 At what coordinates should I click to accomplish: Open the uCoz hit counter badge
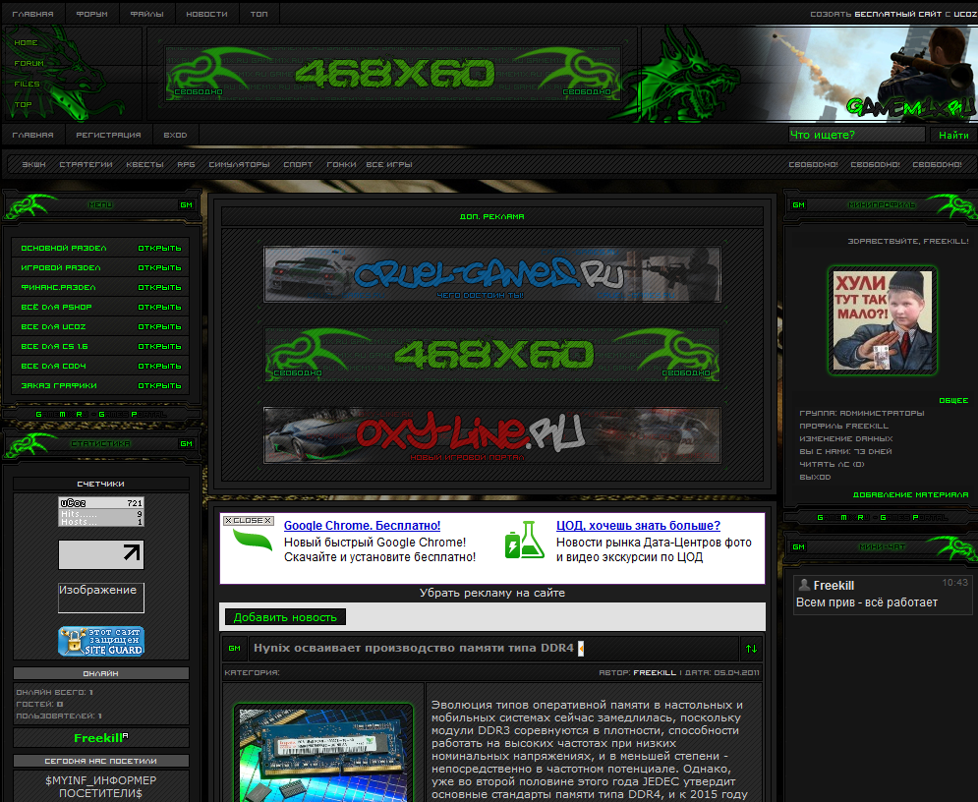coord(101,511)
